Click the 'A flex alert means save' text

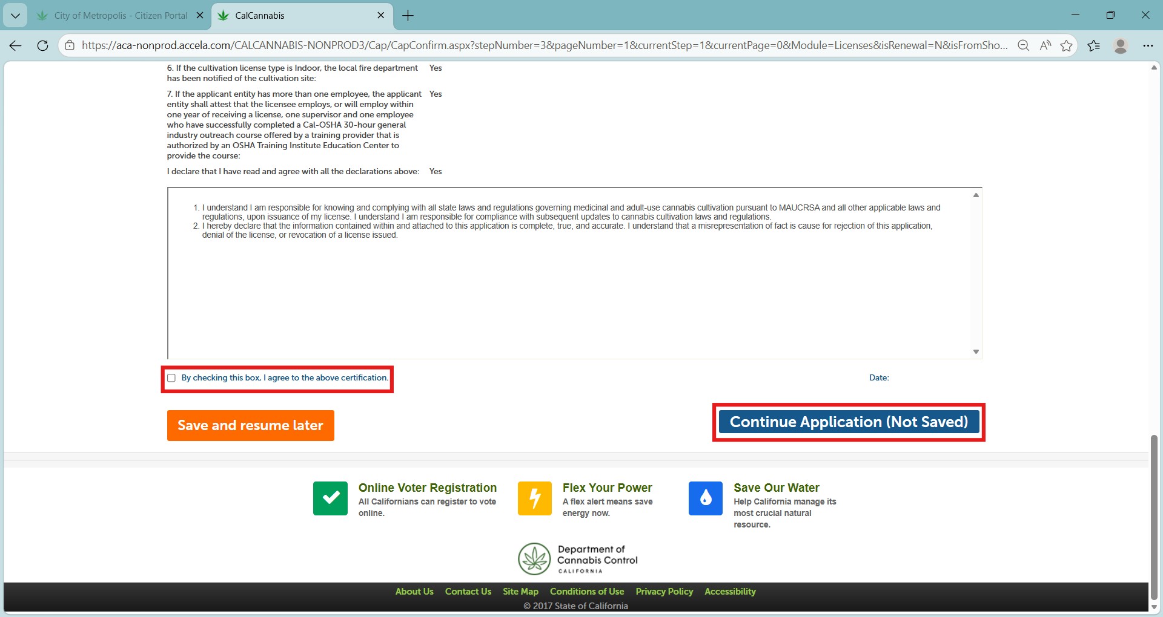pyautogui.click(x=608, y=508)
